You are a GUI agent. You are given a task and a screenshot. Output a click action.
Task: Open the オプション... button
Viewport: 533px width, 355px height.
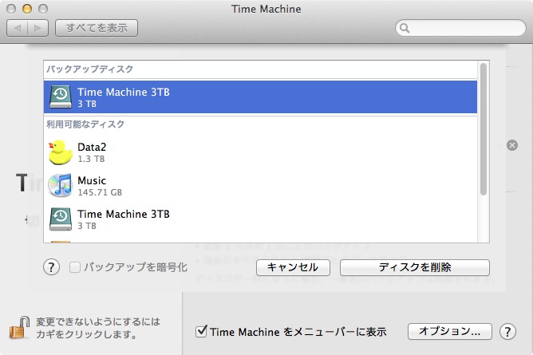pyautogui.click(x=450, y=331)
